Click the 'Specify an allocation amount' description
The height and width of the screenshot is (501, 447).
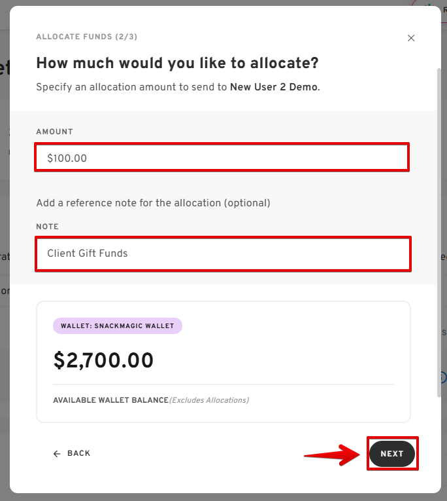click(131, 87)
